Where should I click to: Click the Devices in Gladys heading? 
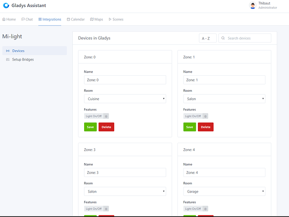click(94, 38)
